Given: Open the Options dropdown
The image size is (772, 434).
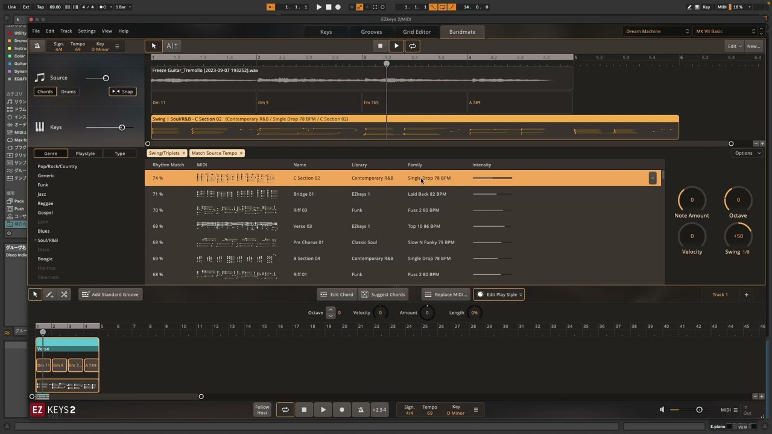Looking at the screenshot, I should point(747,153).
